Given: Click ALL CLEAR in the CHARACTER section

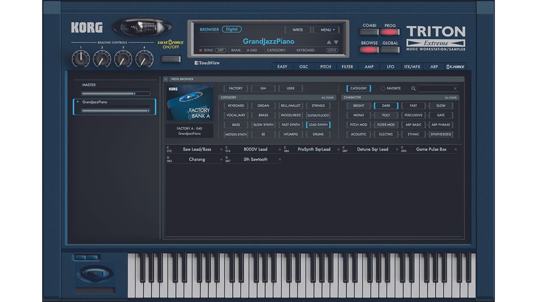Looking at the screenshot, I should click(x=450, y=97).
